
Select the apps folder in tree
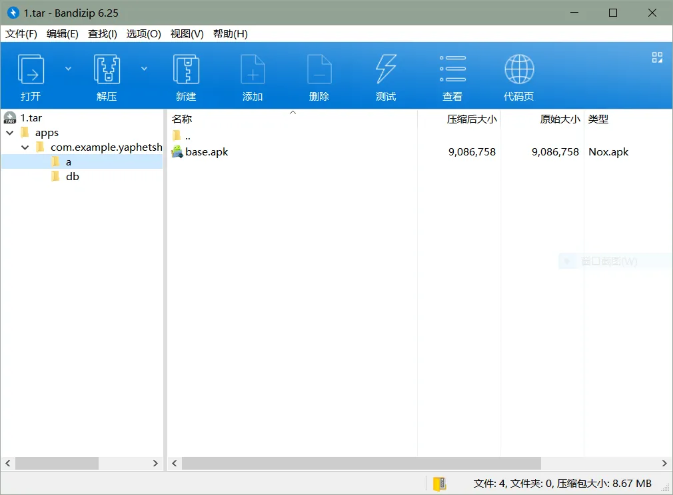click(47, 133)
